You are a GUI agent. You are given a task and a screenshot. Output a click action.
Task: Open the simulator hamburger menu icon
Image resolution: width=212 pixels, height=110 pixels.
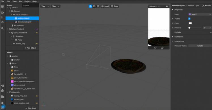[167, 6]
